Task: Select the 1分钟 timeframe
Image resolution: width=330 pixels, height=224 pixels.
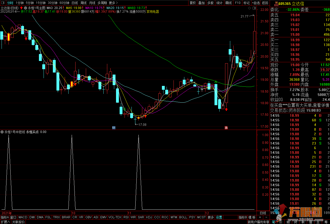Action: tap(20, 3)
